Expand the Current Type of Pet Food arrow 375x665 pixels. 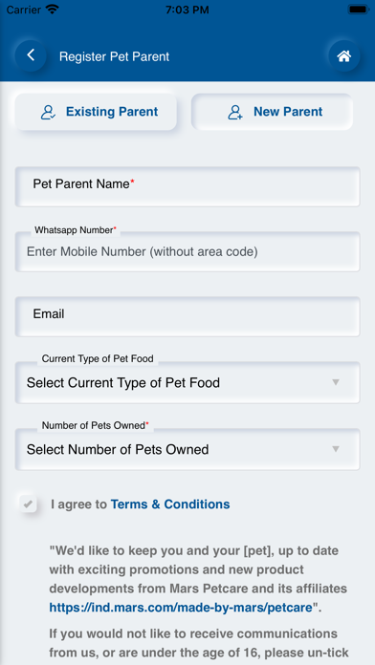coord(336,382)
